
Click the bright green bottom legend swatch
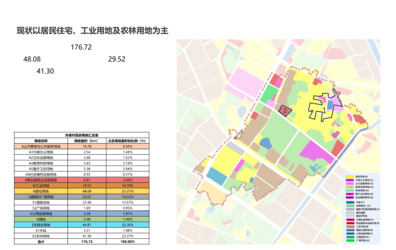[x=350, y=240]
